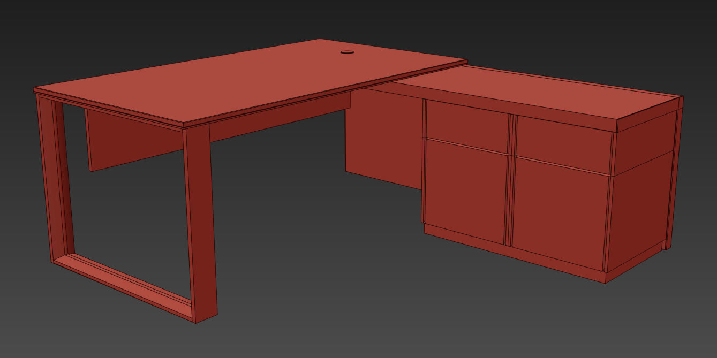
Task: Click the upper left cabinet drawer front
Action: pos(467,126)
